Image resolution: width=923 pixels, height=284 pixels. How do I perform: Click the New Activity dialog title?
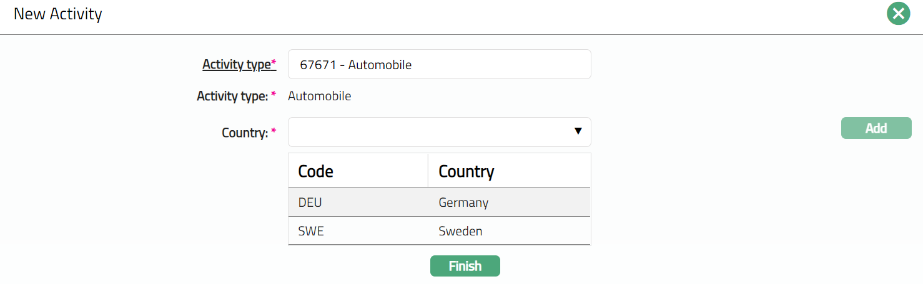coord(58,14)
